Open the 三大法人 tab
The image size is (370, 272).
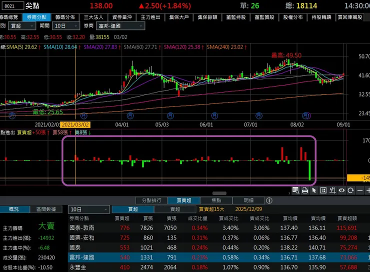(93, 17)
